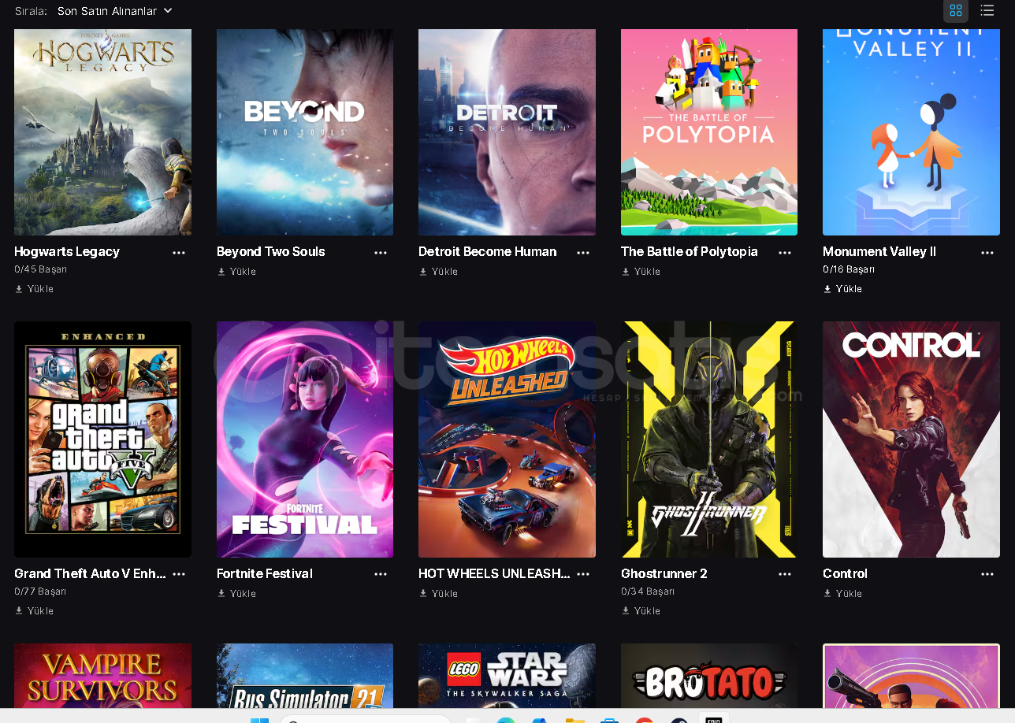This screenshot has width=1015, height=723.
Task: Click Yükle under Grand Theft Auto V
Action: [35, 611]
